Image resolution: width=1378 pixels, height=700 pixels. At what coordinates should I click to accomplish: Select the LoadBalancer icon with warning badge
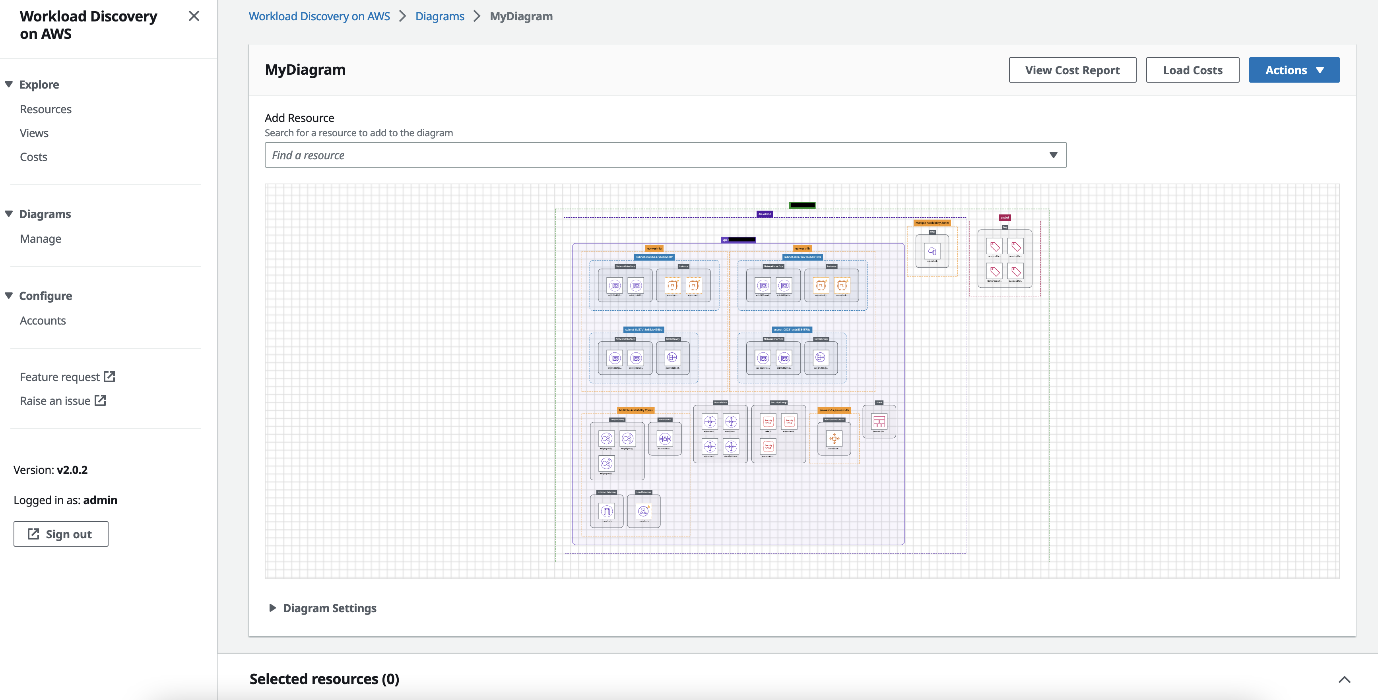[644, 511]
